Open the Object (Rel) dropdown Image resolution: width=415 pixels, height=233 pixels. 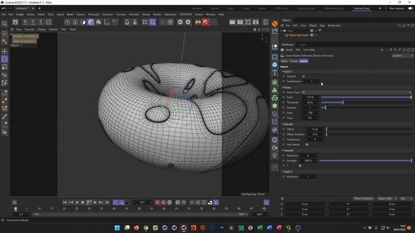coord(386,199)
